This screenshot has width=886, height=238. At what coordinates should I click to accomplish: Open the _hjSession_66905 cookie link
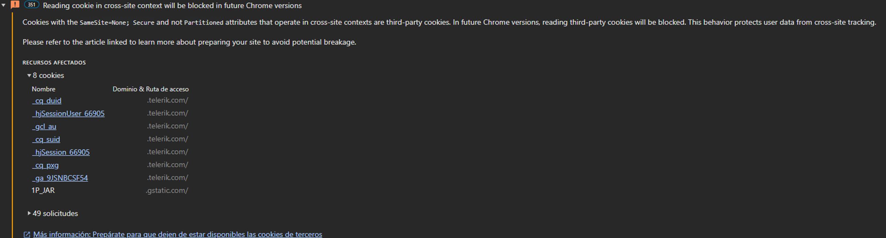[61, 152]
